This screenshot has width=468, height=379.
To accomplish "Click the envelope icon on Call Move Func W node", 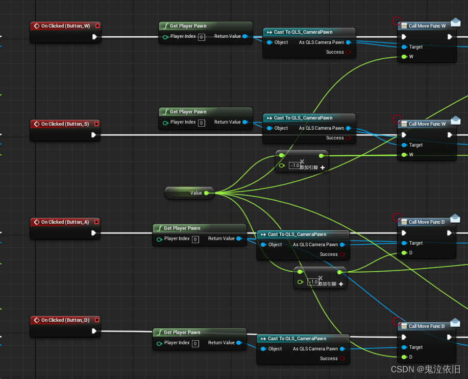I will [x=455, y=22].
